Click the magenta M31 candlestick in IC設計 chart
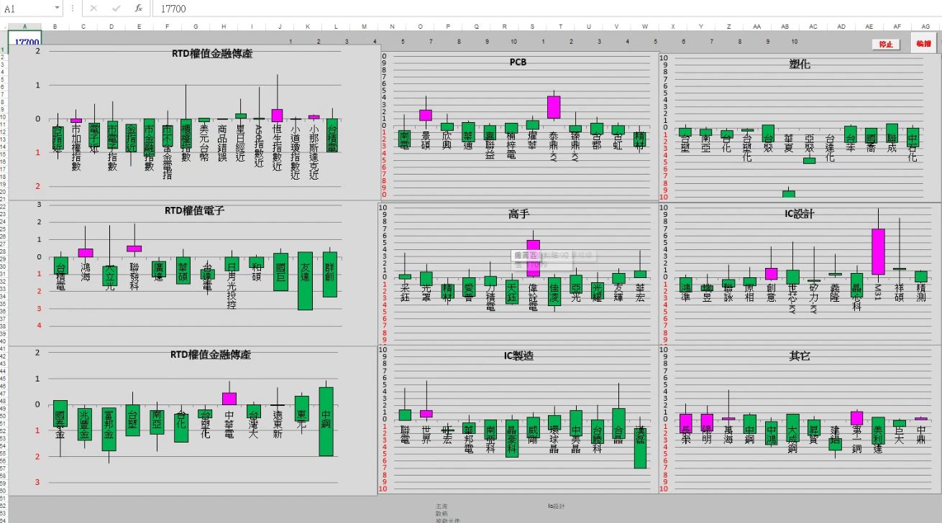942x523 pixels. (x=878, y=251)
